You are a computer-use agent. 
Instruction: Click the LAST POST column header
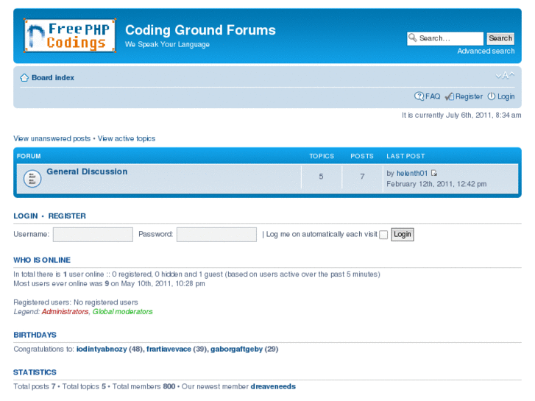pyautogui.click(x=405, y=156)
